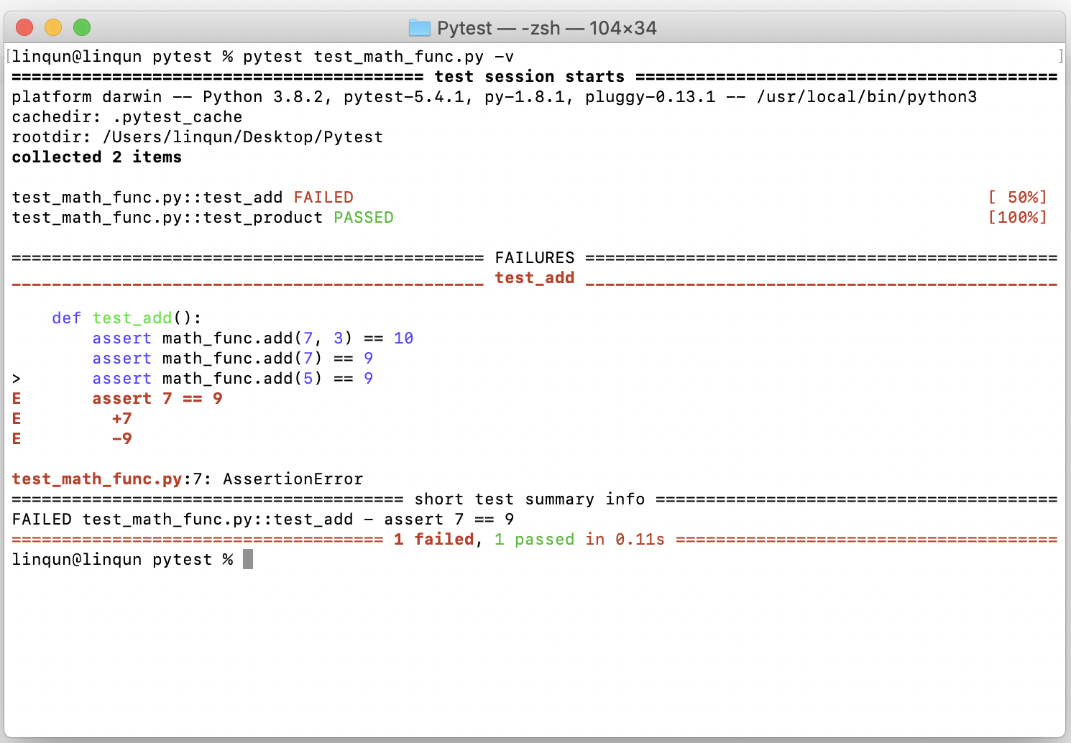1071x743 pixels.
Task: Click the FAILED status on the test_add line
Action: 323,197
